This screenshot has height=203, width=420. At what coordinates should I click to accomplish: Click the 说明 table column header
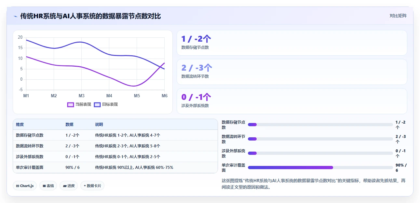(99, 125)
